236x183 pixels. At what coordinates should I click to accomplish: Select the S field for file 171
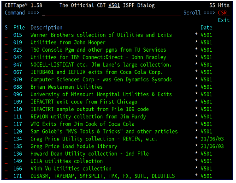[6, 176]
